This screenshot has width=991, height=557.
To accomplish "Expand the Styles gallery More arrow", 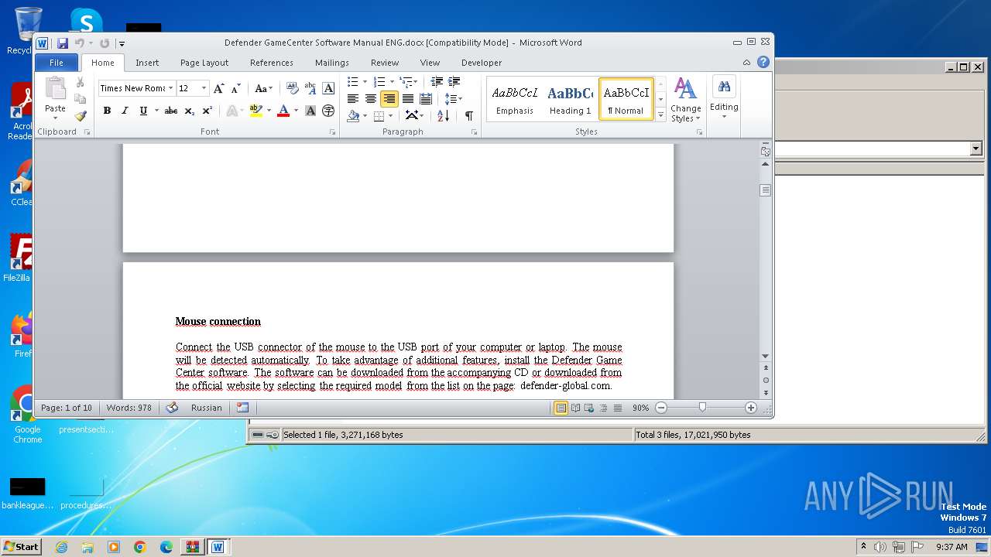I will pos(660,114).
